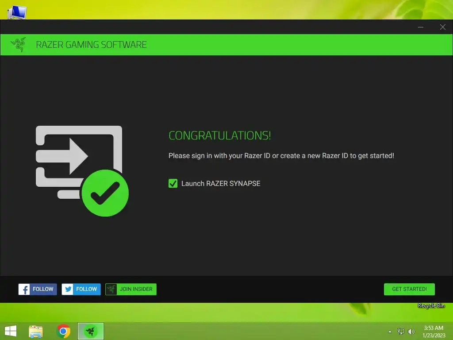This screenshot has height=340, width=453.
Task: Uncheck Launch RAZER SYNAPSE checkbox
Action: 173,183
